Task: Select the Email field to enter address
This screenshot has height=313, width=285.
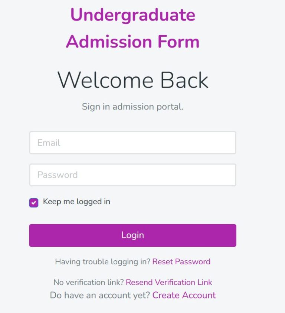Action: 133,143
